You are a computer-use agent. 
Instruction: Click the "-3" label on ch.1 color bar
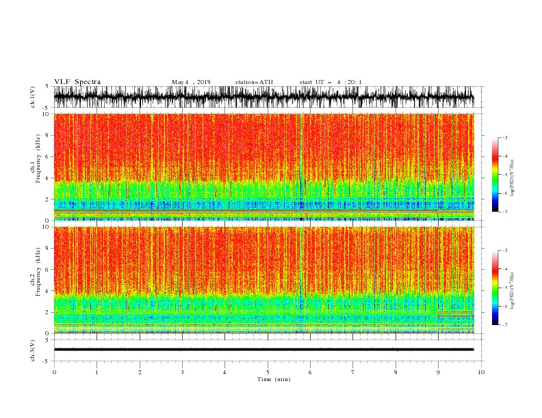pyautogui.click(x=505, y=137)
